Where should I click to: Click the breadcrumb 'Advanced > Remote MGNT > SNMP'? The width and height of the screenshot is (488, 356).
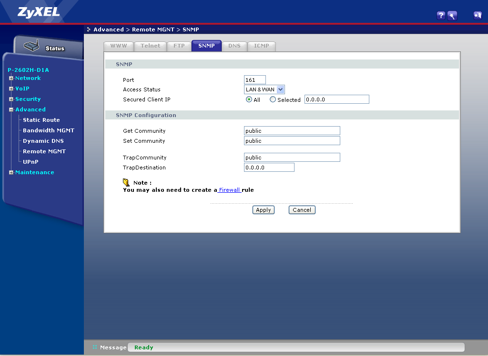point(146,30)
